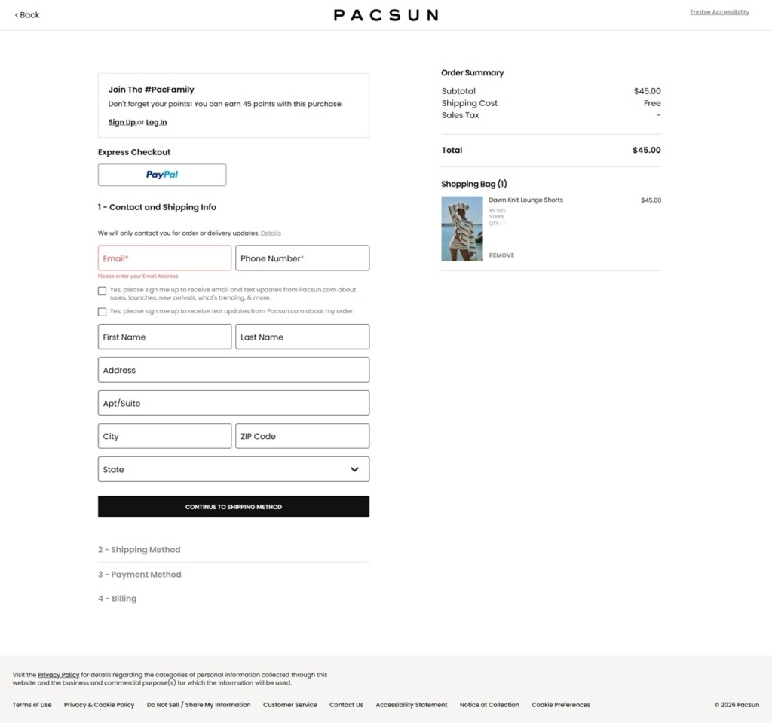Check the email and text updates box

click(x=102, y=291)
